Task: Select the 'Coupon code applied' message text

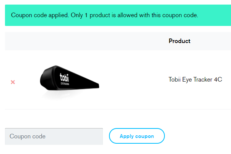Action: (x=40, y=15)
